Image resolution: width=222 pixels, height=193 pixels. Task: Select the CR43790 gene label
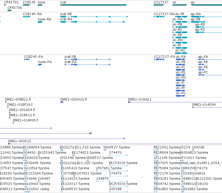tap(15, 8)
